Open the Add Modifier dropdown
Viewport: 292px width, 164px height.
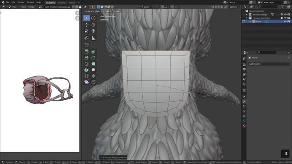pyautogui.click(x=269, y=64)
